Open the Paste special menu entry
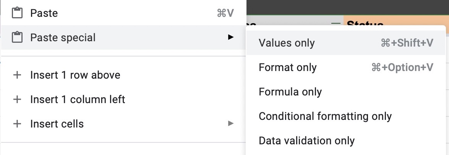449x155 pixels. 63,37
